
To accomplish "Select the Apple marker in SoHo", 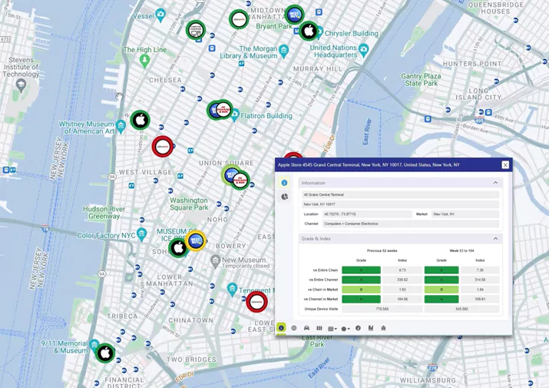I will coord(178,248).
